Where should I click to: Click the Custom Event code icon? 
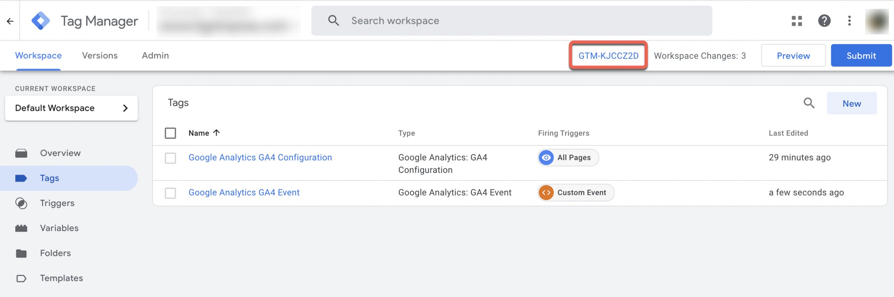click(546, 192)
